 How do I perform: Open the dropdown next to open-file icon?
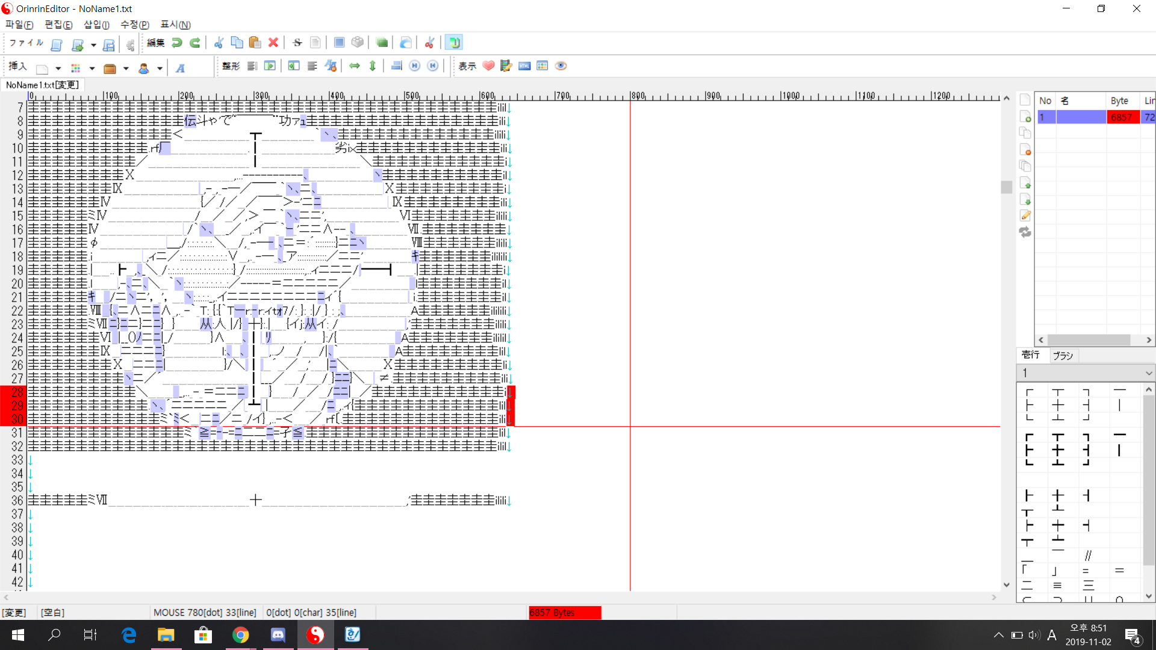pos(93,45)
